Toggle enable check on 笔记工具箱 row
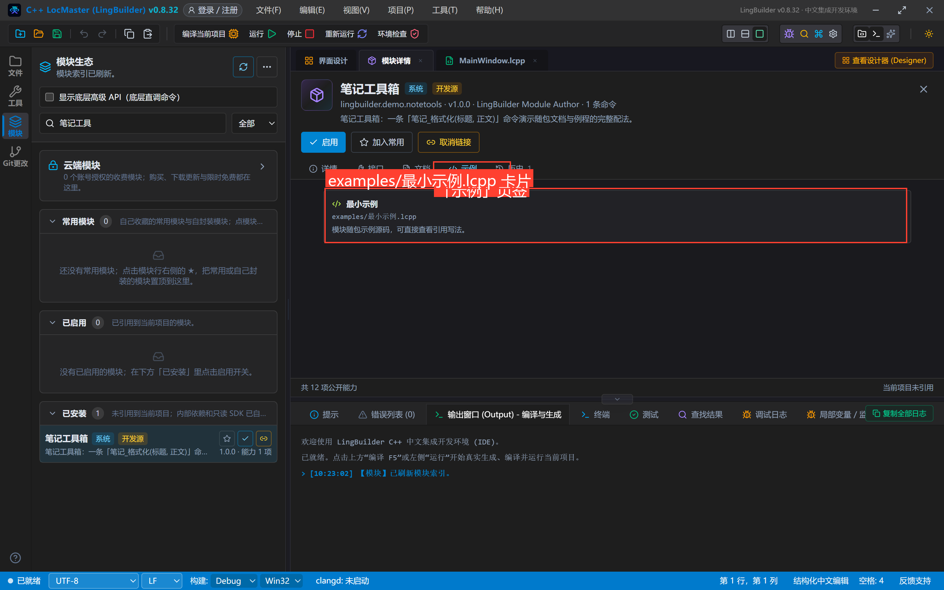The width and height of the screenshot is (944, 590). coord(245,439)
